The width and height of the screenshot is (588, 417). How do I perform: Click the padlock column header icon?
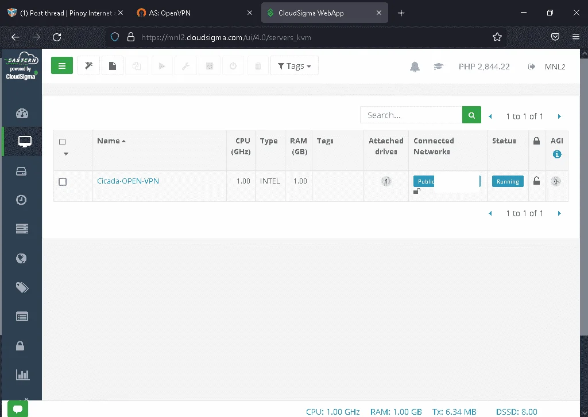(537, 141)
